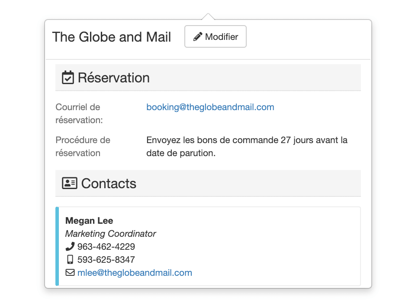Click the Procédure de réservation label
Image resolution: width=412 pixels, height=307 pixels.
point(83,147)
